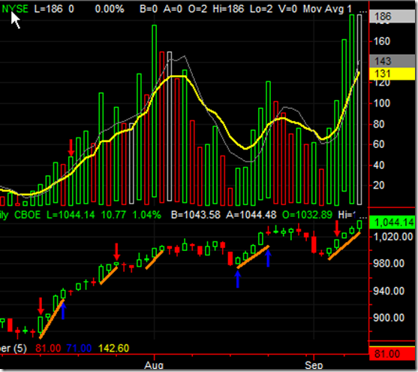Click the Hi=186 header value
The height and width of the screenshot is (372, 418).
(x=228, y=9)
